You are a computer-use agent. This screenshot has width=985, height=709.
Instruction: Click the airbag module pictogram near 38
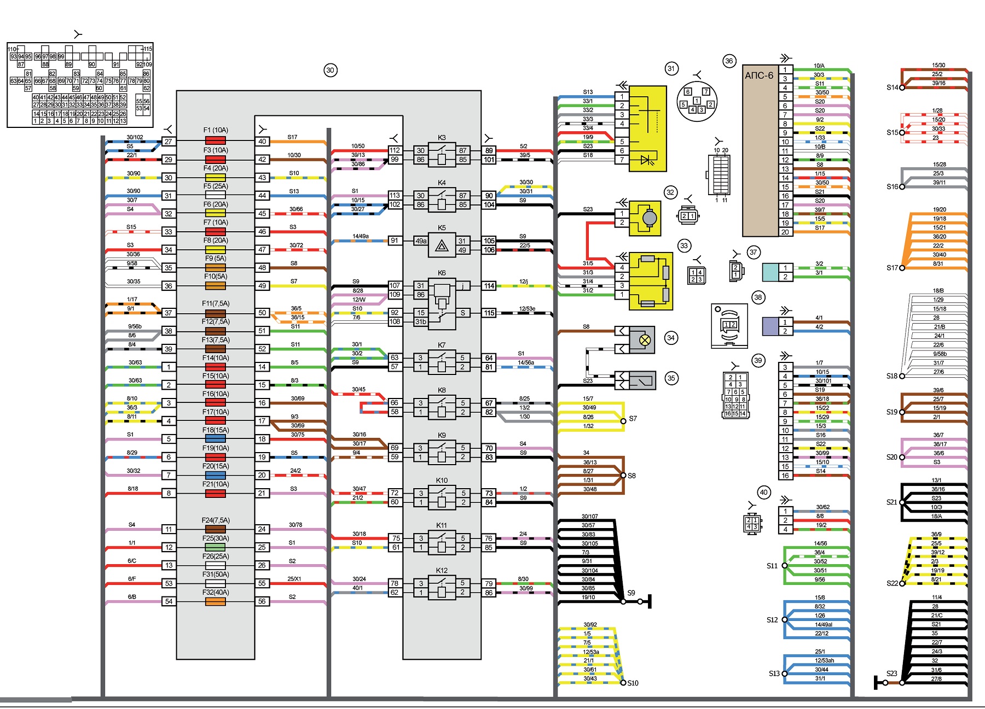pos(729,326)
